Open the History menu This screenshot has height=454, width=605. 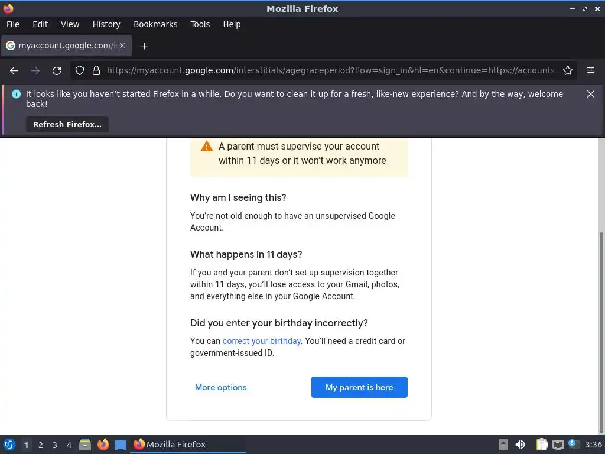point(106,24)
